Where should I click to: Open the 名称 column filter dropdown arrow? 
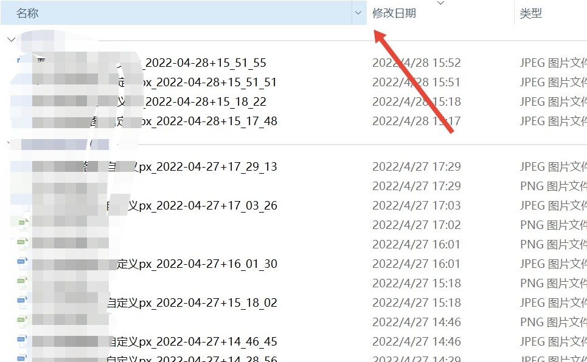pos(358,13)
